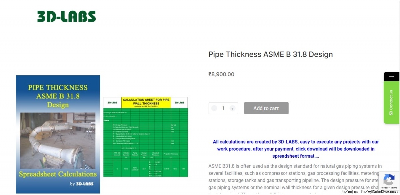Click the ₹8,900.00 price text

tap(221, 74)
